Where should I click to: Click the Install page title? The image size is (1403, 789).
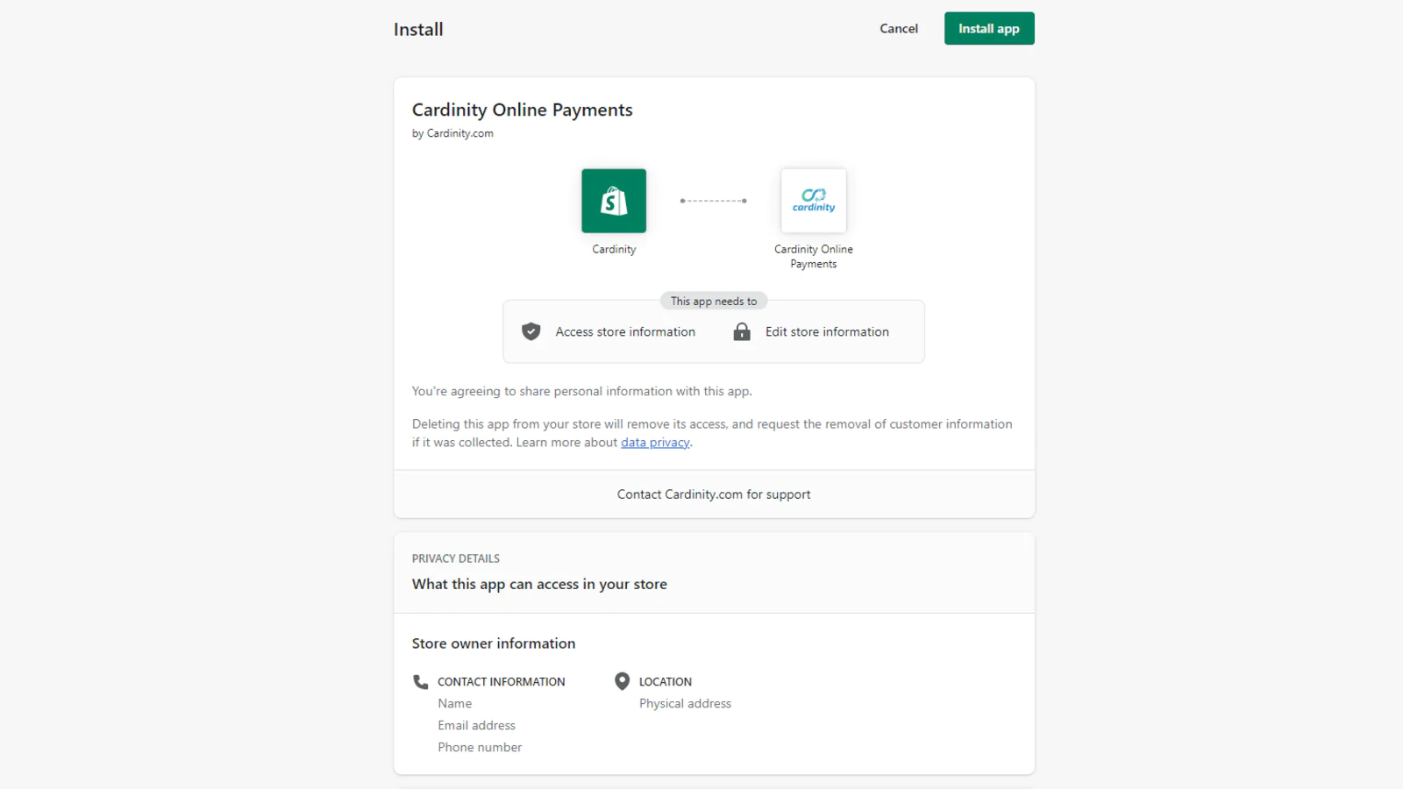point(418,29)
